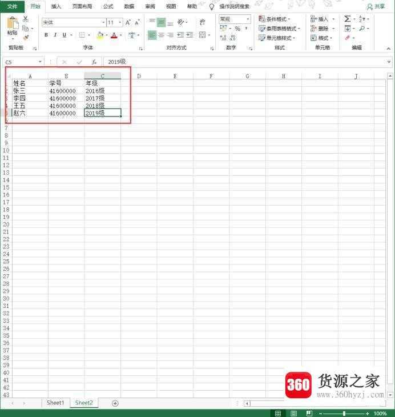Click the Merge and Center icon
The image size is (395, 417).
coord(202,35)
